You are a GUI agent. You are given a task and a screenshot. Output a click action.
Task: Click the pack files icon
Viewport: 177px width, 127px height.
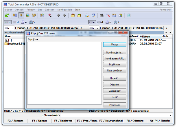point(73,15)
